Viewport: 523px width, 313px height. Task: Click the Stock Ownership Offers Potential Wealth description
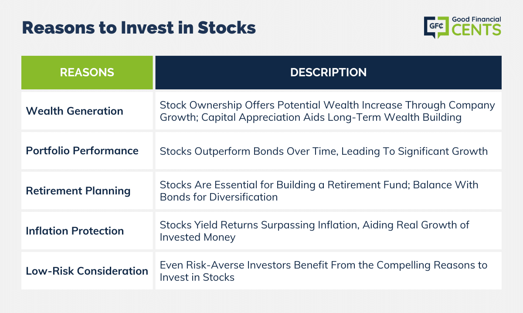327,111
